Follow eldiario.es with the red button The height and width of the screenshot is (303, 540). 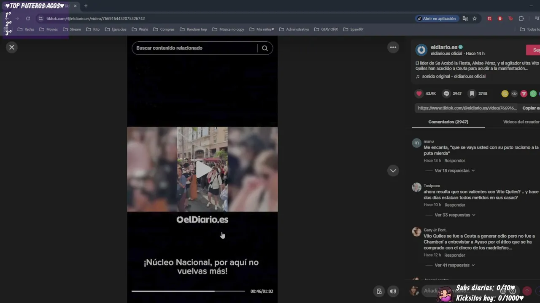[x=533, y=50]
